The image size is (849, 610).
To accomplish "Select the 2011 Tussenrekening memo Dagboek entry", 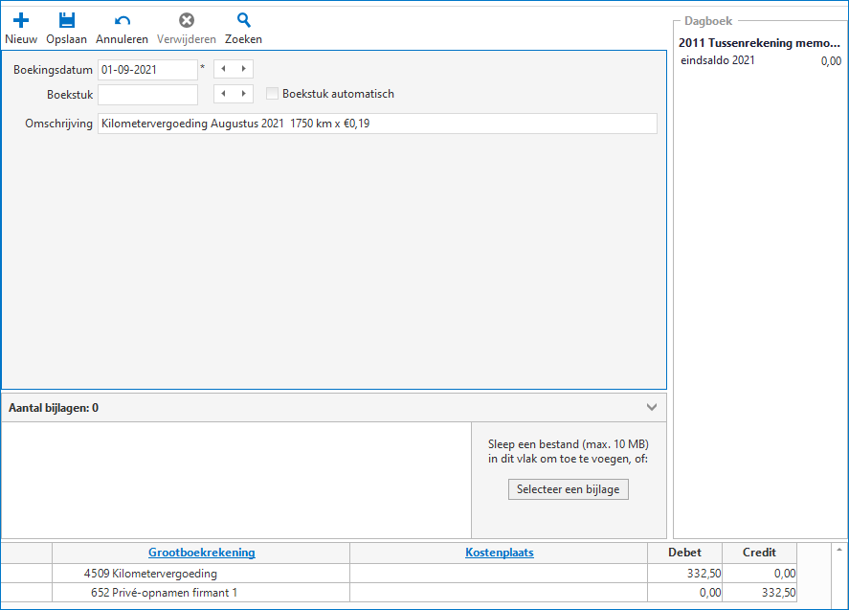I will (759, 43).
